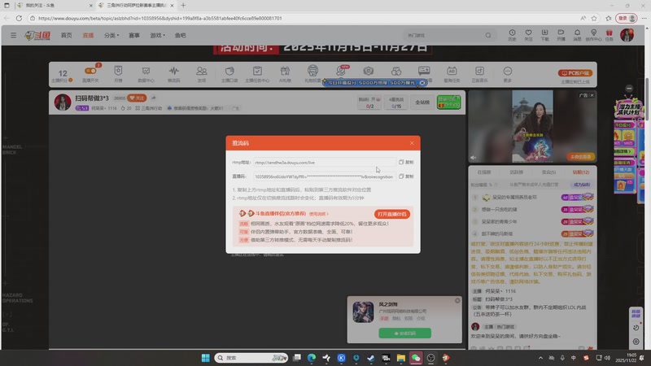Copy the 直播码 stream key
Image resolution: width=651 pixels, height=366 pixels.
tap(406, 176)
